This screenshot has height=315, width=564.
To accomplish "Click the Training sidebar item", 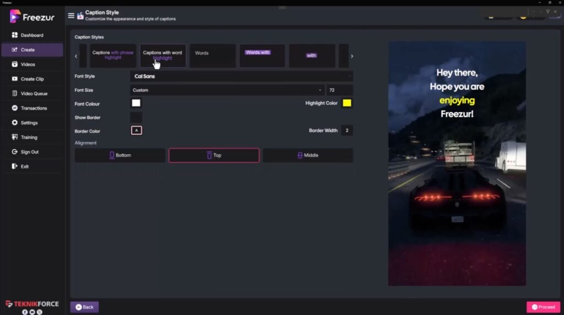I will (x=29, y=137).
